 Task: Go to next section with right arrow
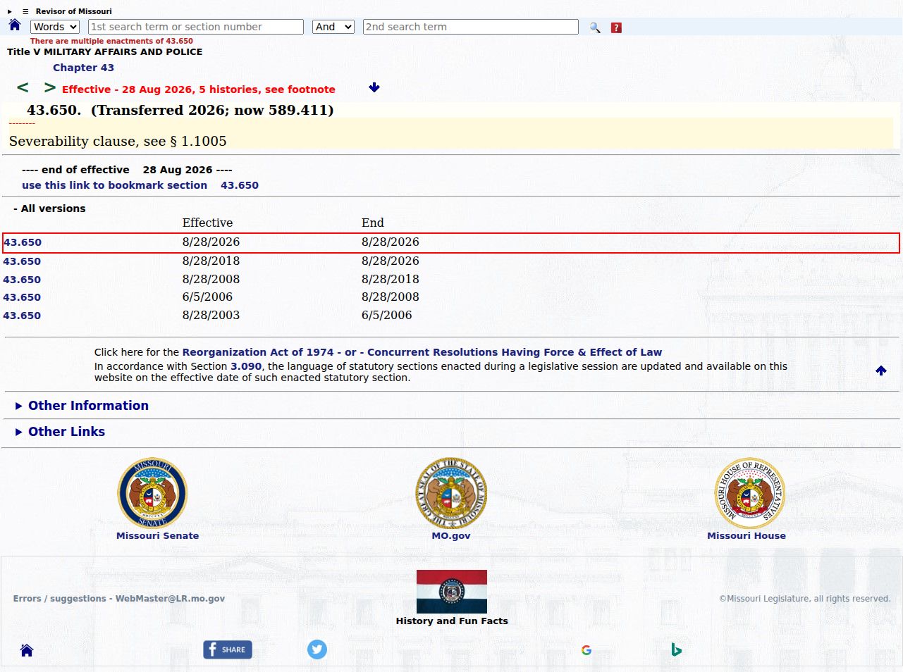pyautogui.click(x=49, y=87)
